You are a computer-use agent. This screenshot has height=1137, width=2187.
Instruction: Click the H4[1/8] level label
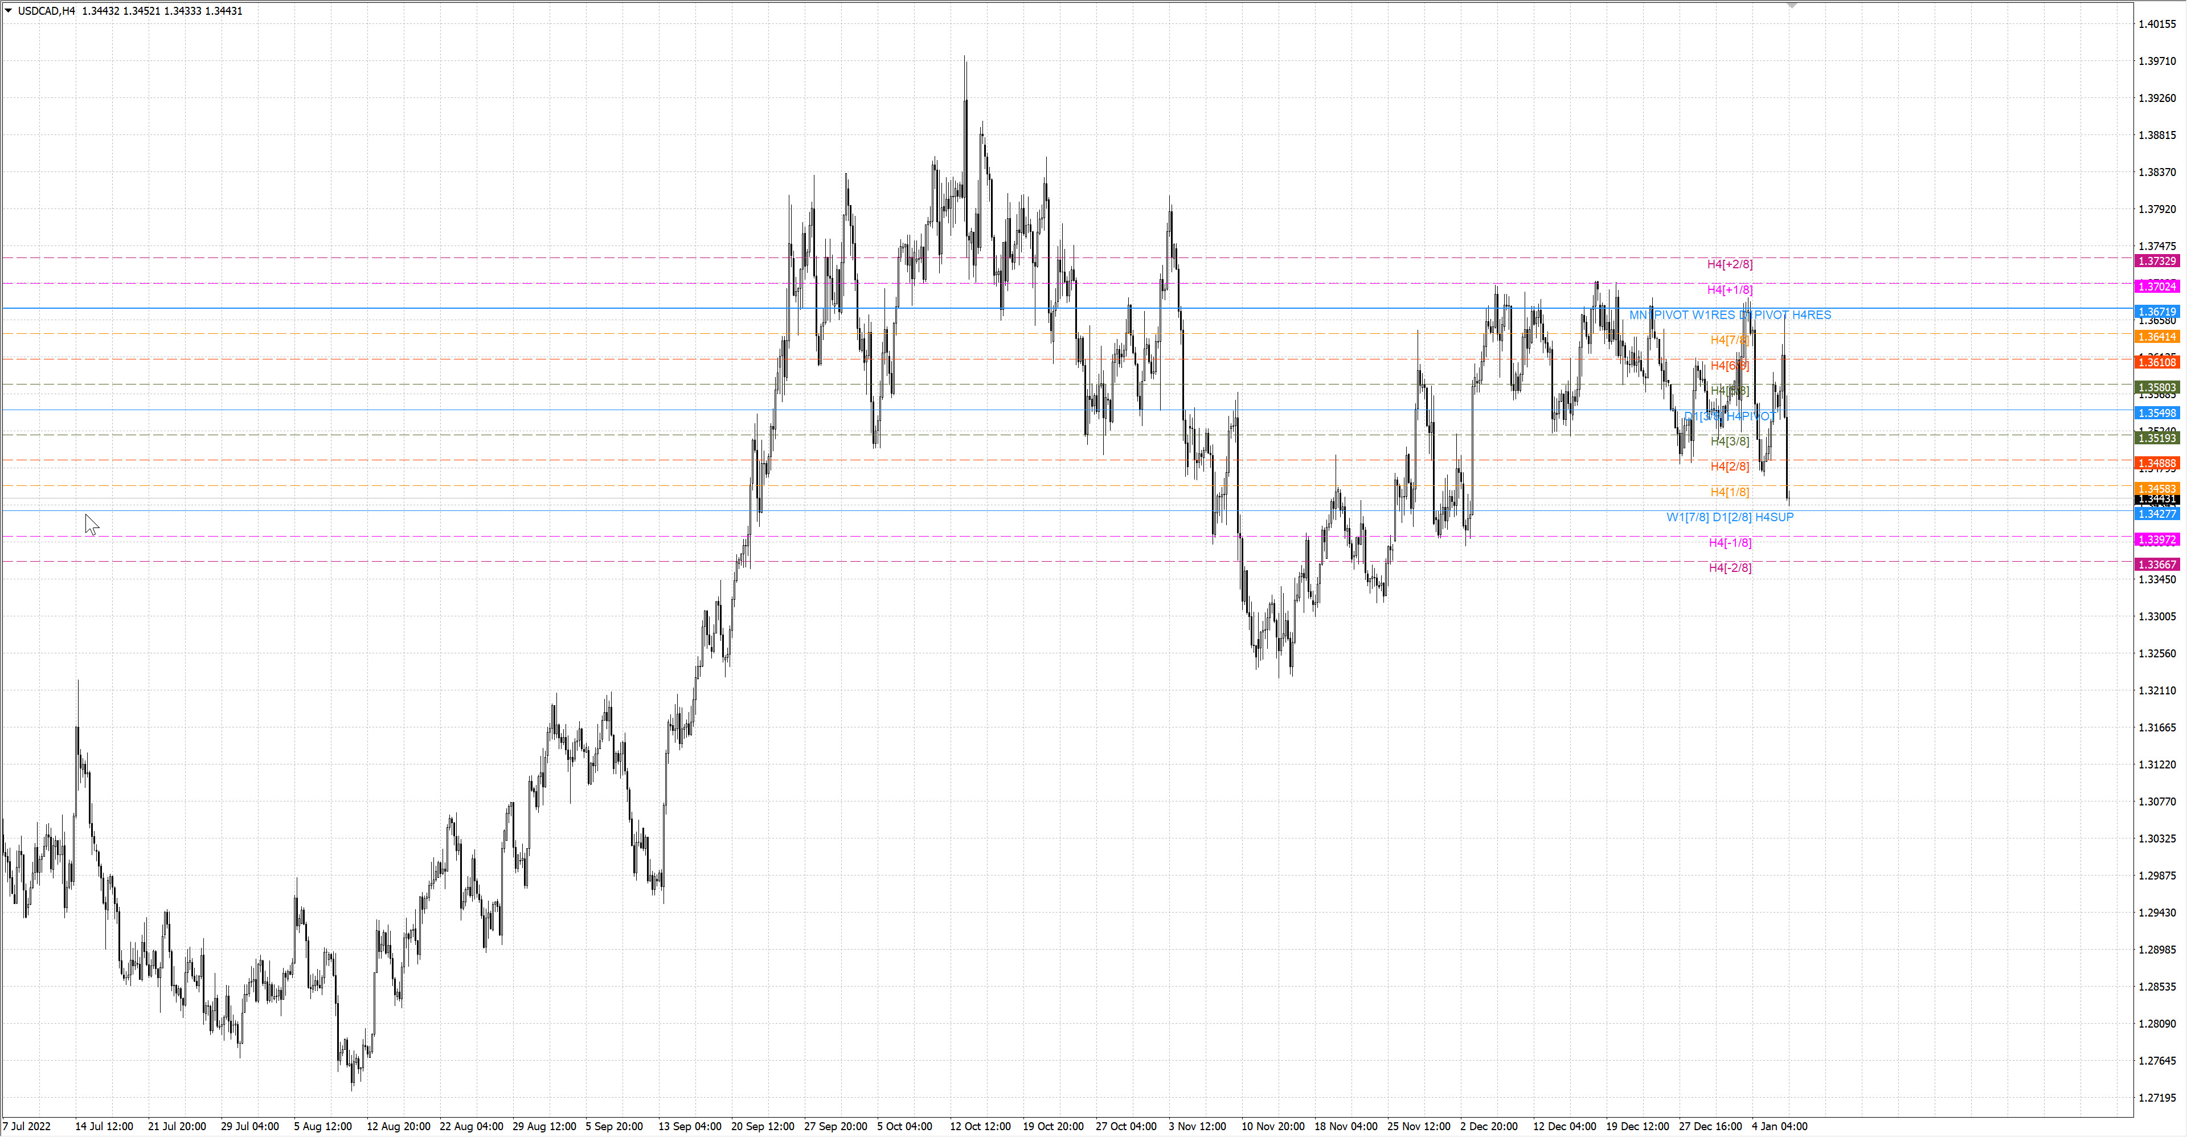(x=1730, y=492)
